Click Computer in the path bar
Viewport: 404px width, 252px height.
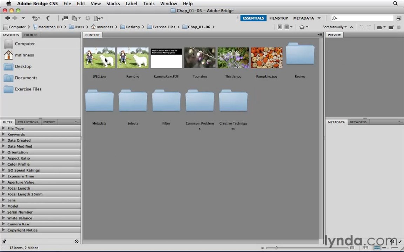point(14,27)
